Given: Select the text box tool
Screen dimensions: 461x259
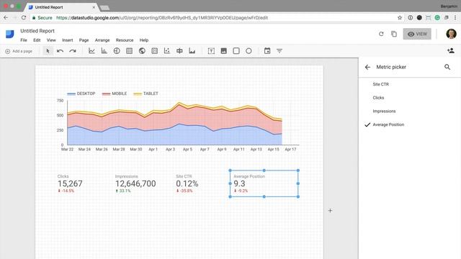Looking at the screenshot, I should [x=211, y=51].
